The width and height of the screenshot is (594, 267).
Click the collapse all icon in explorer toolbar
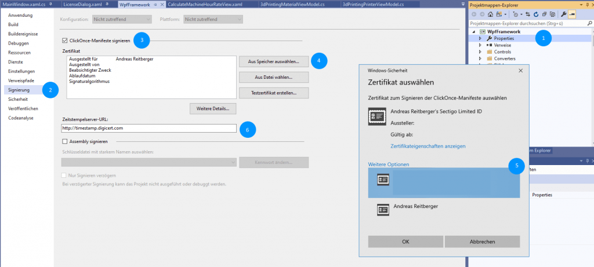click(x=544, y=14)
